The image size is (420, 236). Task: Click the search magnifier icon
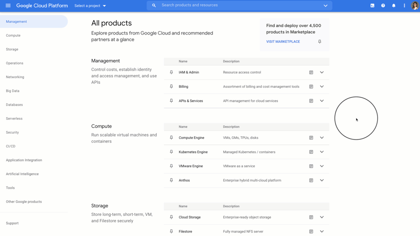click(154, 5)
